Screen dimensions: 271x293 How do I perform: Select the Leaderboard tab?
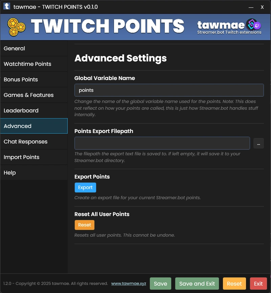34,110
